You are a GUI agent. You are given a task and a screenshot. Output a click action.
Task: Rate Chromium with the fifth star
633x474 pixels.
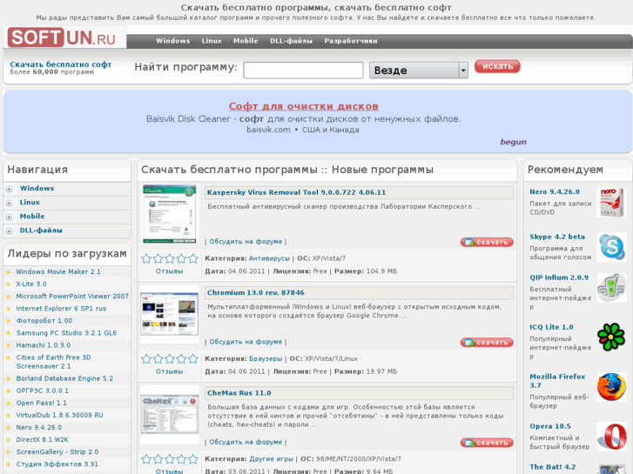point(193,358)
